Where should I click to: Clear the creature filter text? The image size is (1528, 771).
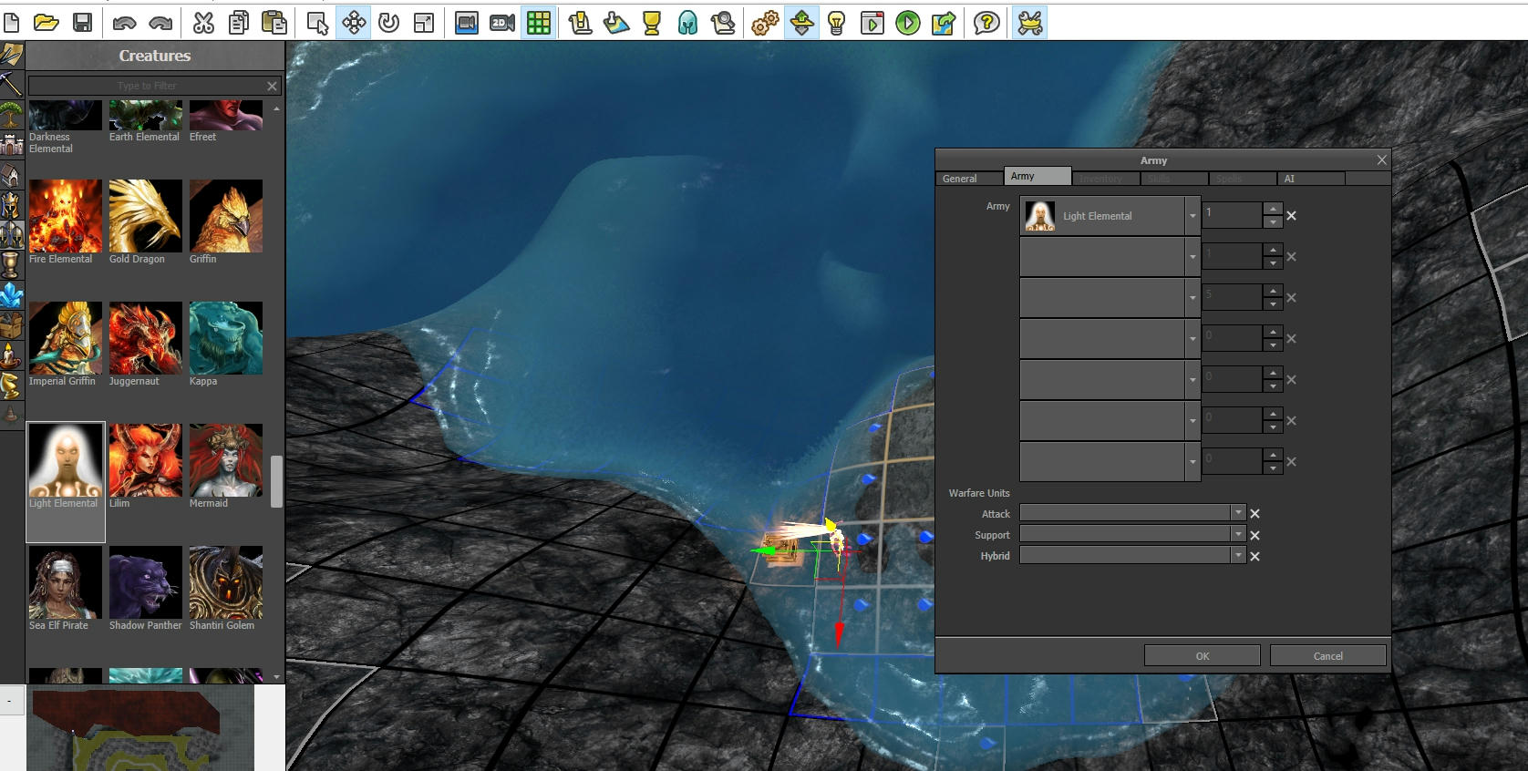pos(272,86)
